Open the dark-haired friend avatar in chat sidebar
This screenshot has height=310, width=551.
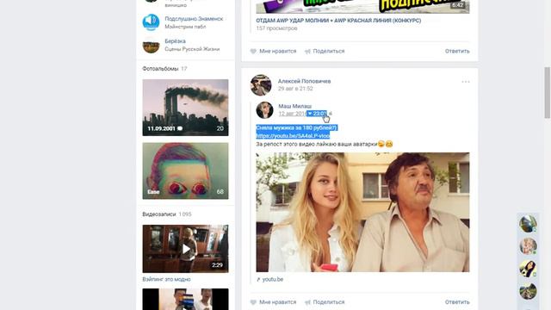(x=528, y=269)
